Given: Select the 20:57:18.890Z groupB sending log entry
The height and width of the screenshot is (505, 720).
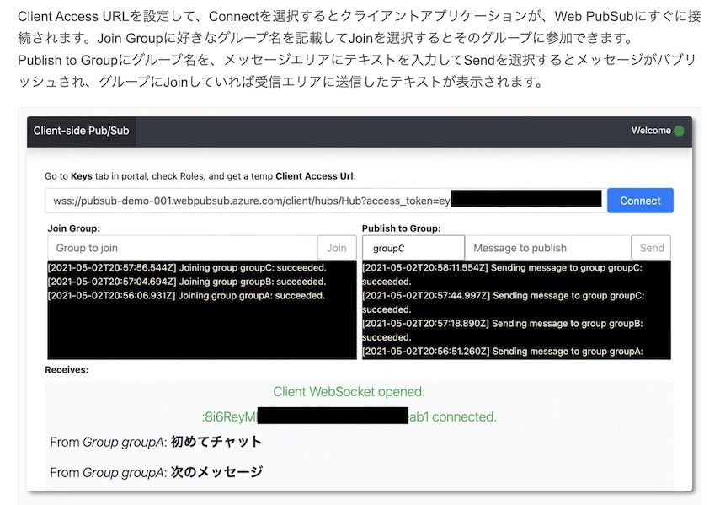Looking at the screenshot, I should point(503,330).
